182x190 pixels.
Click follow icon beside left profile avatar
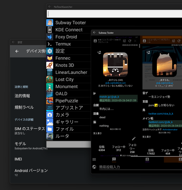[x=99, y=52]
